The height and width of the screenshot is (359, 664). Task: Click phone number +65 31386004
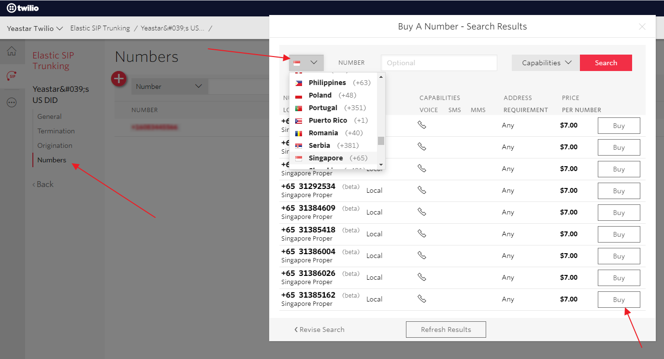point(308,251)
